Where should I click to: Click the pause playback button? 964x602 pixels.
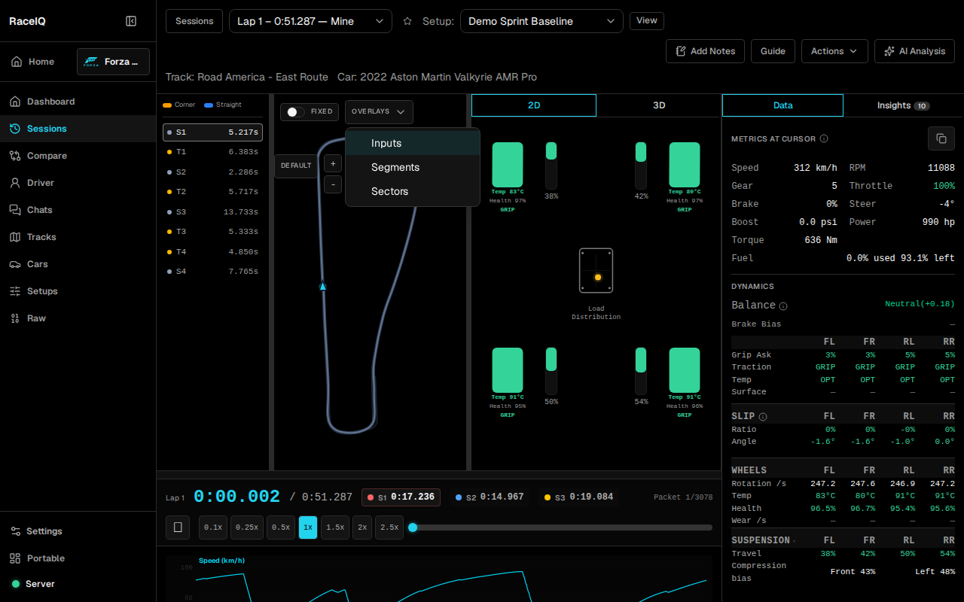178,528
